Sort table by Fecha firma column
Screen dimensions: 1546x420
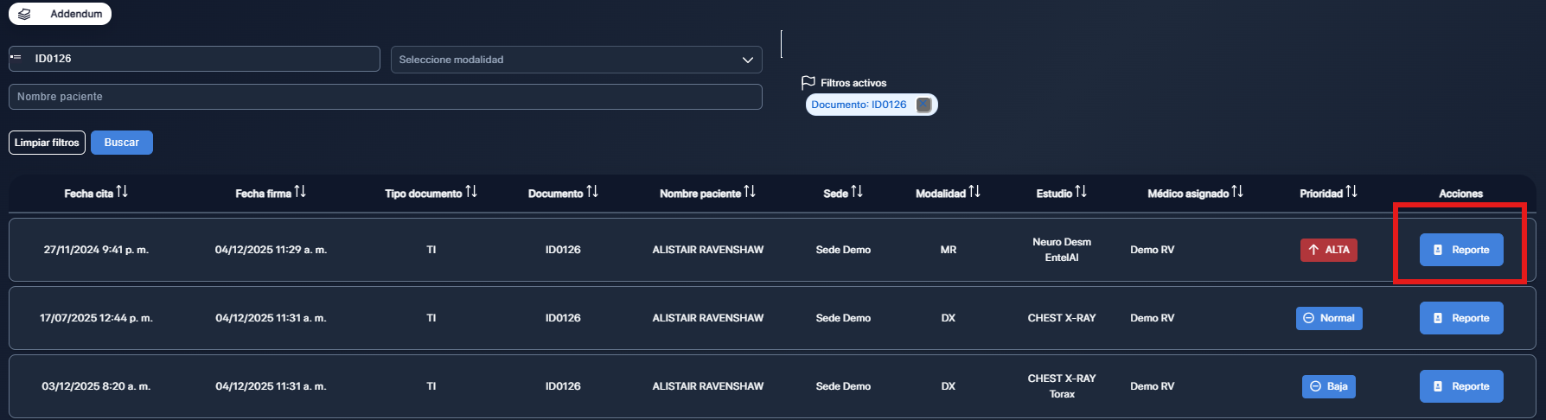click(x=300, y=192)
